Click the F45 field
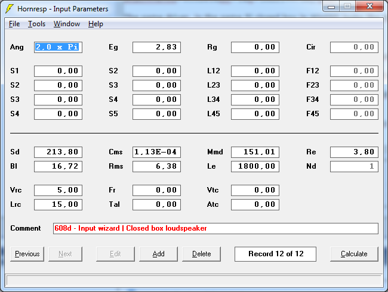The image size is (388, 292). 354,114
